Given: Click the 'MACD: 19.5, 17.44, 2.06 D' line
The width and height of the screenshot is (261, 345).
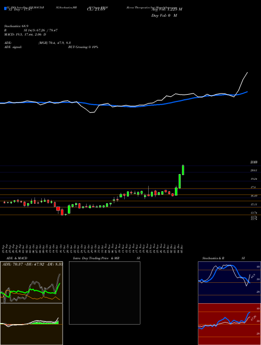Looking at the screenshot, I should click(25, 34).
